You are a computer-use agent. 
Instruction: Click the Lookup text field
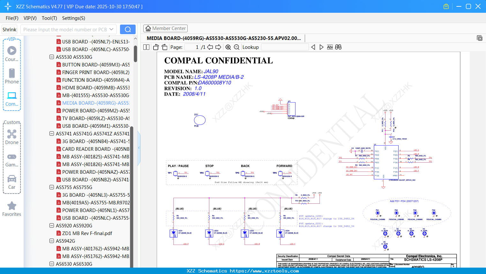click(x=285, y=47)
